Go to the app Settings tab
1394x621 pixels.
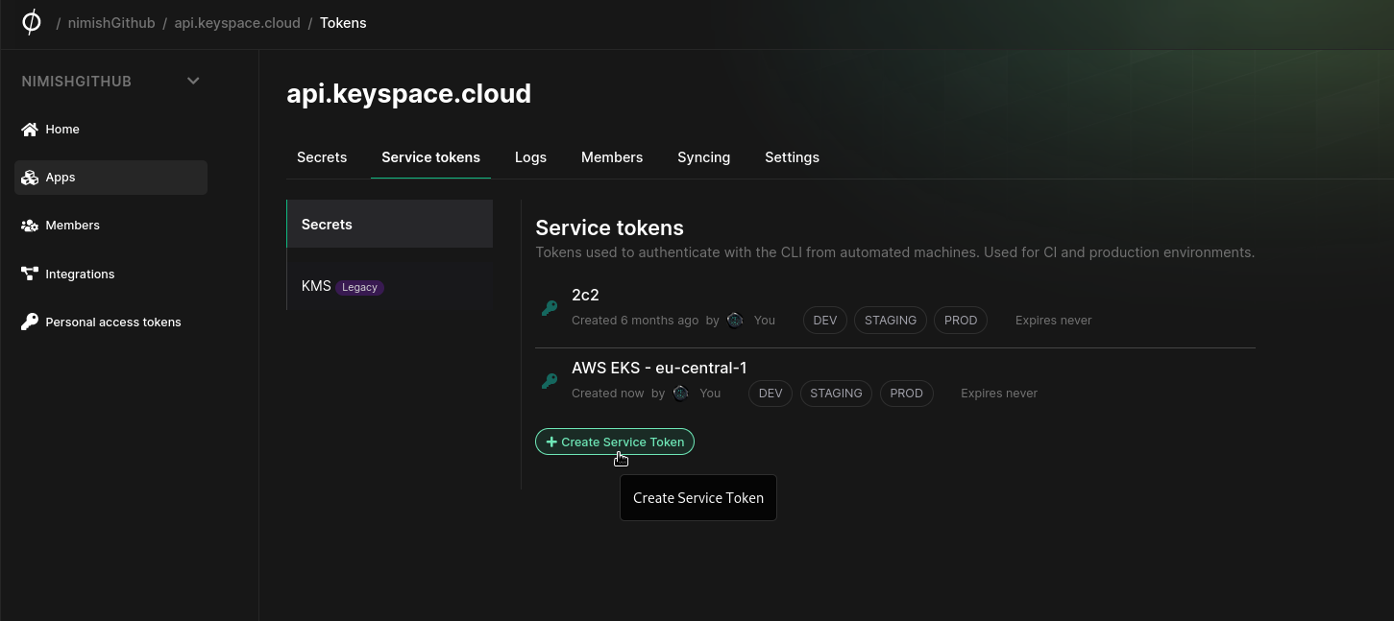coord(792,157)
